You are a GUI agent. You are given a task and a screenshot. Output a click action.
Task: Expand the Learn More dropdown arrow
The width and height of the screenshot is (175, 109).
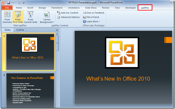point(99,21)
